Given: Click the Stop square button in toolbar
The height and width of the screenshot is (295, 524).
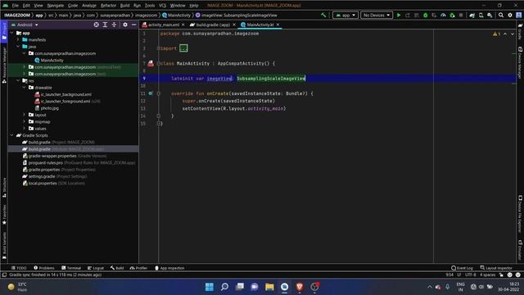Looking at the screenshot, I should [x=461, y=15].
